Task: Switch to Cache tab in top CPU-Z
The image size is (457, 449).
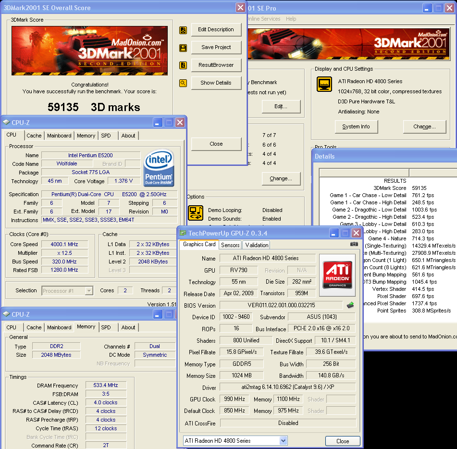Action: (x=34, y=136)
